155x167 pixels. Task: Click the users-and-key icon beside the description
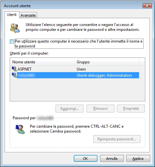click(15, 28)
